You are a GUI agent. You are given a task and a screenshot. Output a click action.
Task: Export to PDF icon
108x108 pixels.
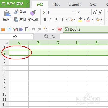click(15, 29)
